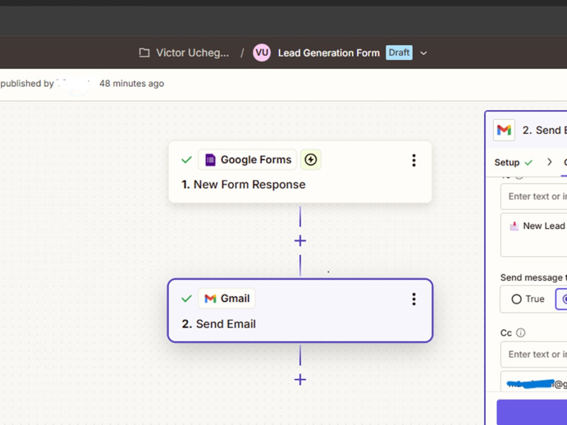The height and width of the screenshot is (425, 567).
Task: Select True for Send message option
Action: pyautogui.click(x=527, y=299)
